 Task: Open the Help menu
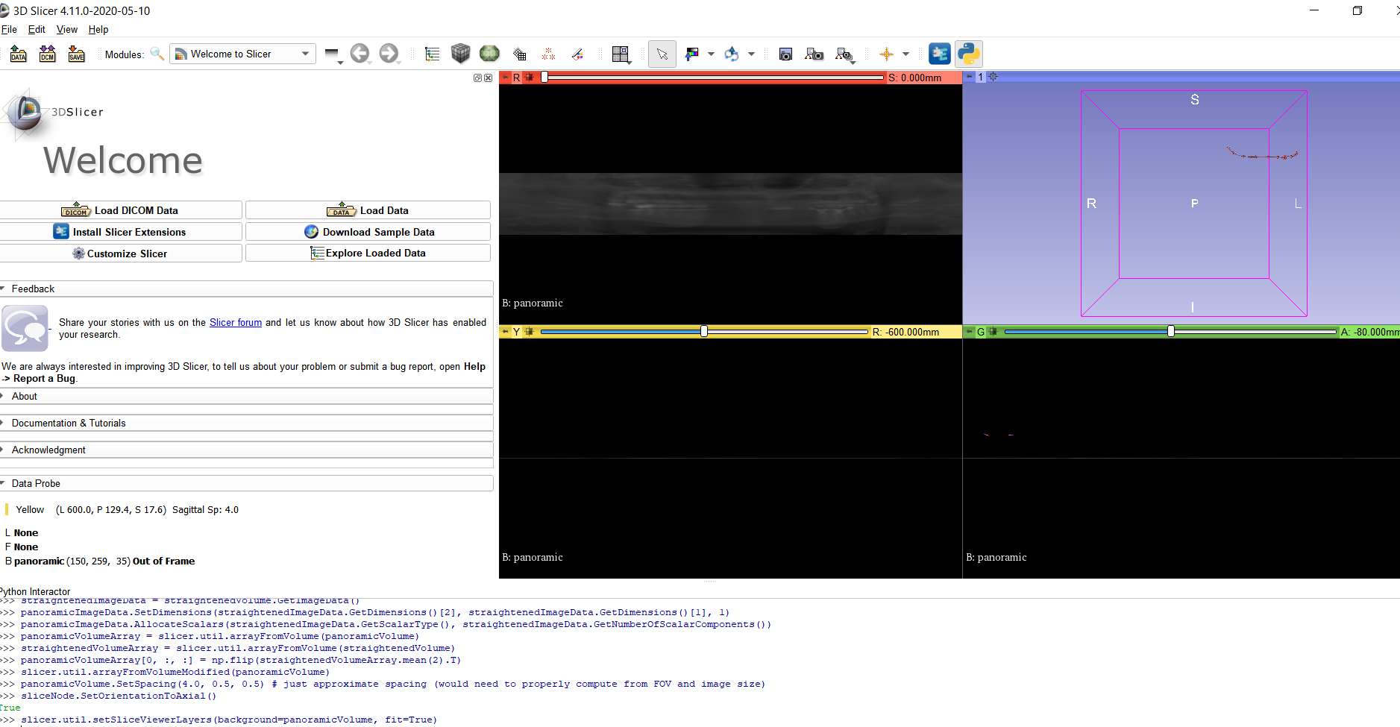pos(98,30)
